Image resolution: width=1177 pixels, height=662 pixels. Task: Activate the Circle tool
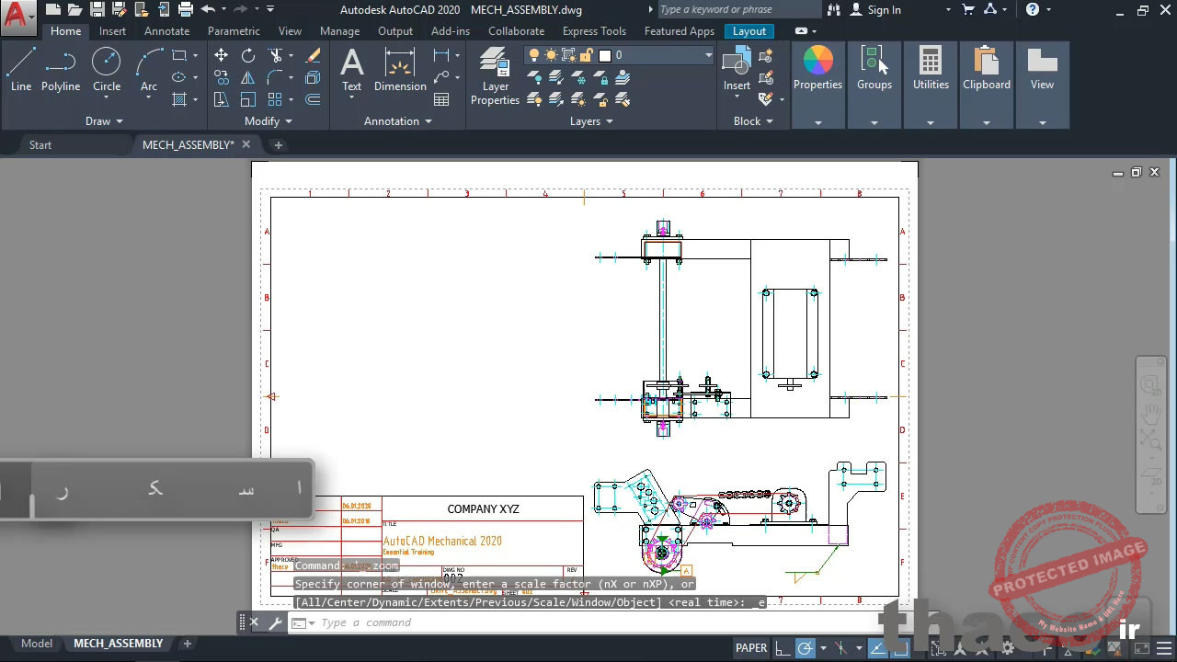(107, 70)
